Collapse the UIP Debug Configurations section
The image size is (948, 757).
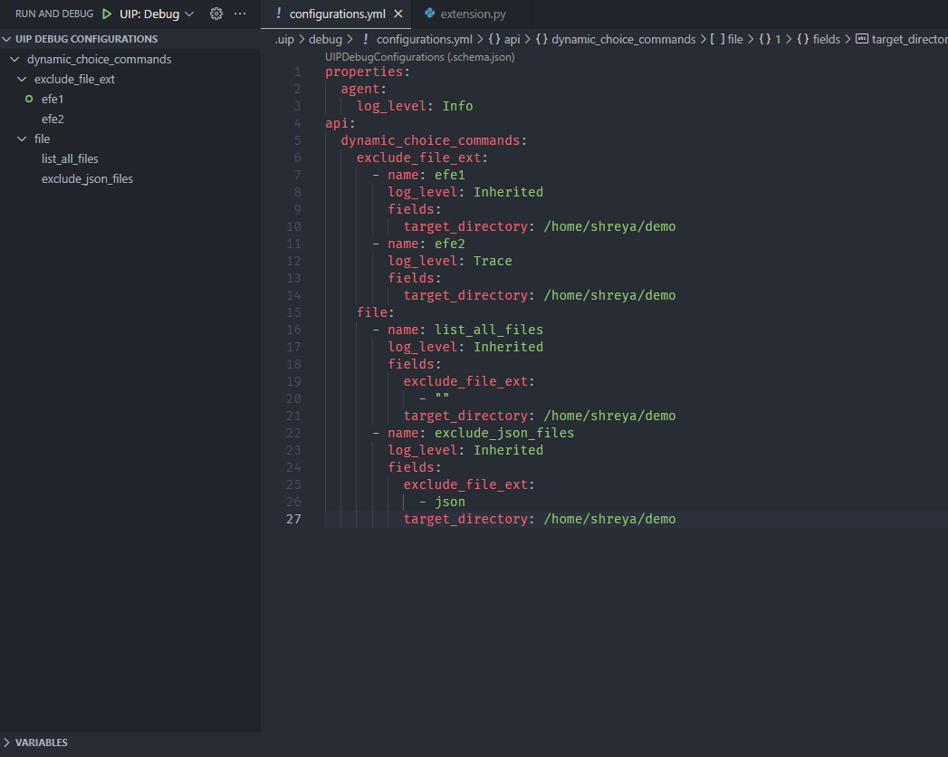[7, 39]
